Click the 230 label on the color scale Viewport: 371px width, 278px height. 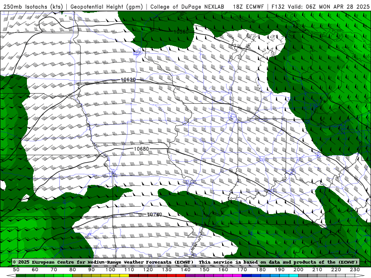355,270
